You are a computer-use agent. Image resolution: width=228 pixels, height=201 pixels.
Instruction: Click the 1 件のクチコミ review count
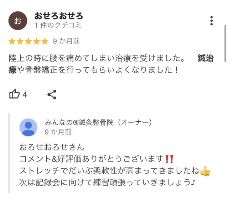[x=58, y=25]
